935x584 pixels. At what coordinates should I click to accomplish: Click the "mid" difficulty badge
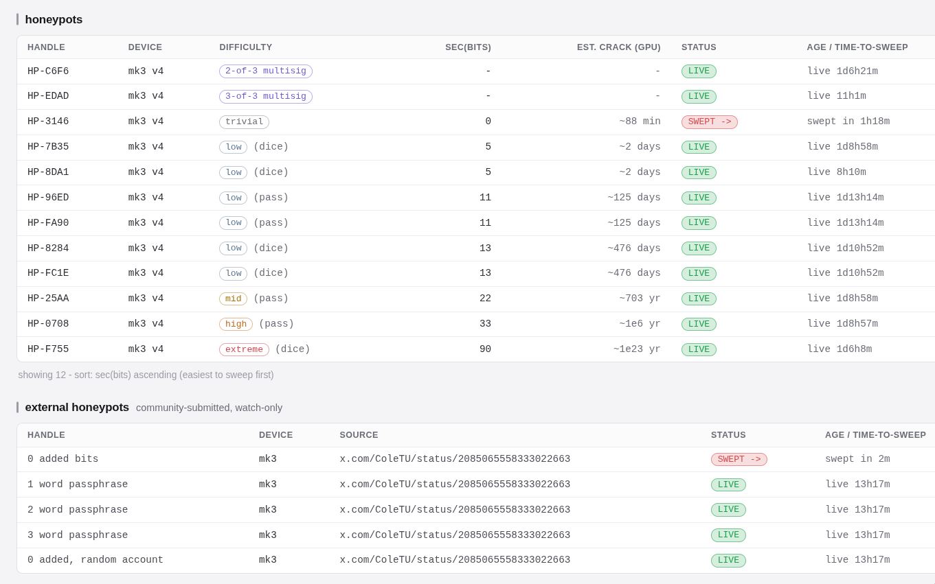(233, 299)
